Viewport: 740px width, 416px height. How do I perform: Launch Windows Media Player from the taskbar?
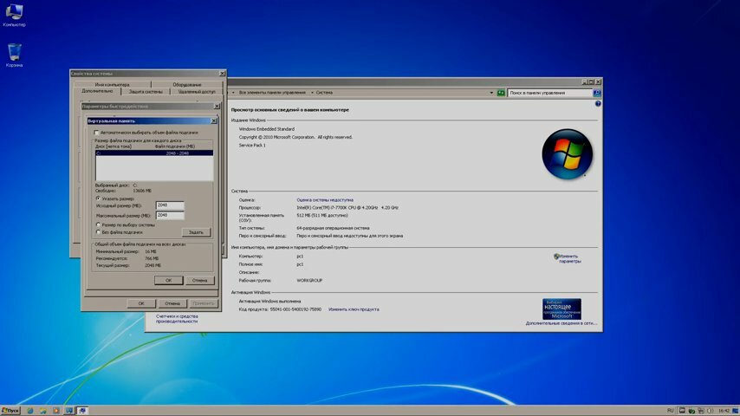[56, 411]
